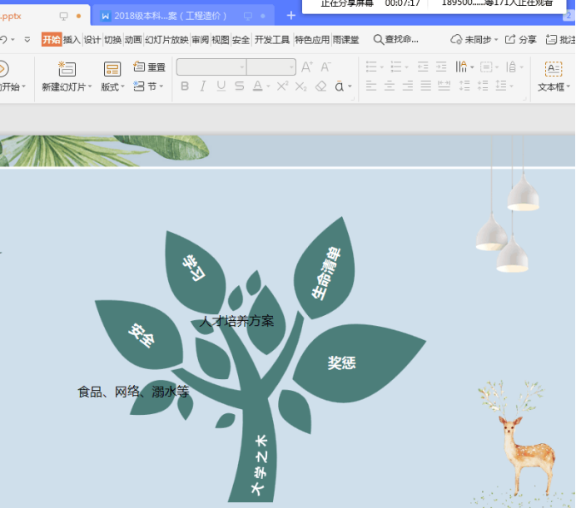Open the Insert (插入) tab
Viewport: 576px width, 508px height.
click(x=72, y=40)
